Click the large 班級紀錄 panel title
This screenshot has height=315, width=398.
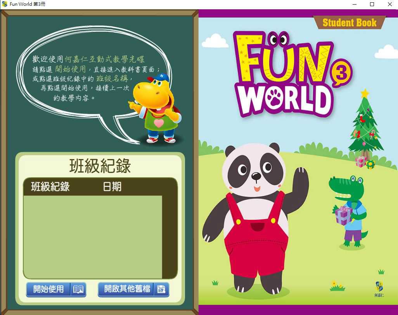(100, 166)
